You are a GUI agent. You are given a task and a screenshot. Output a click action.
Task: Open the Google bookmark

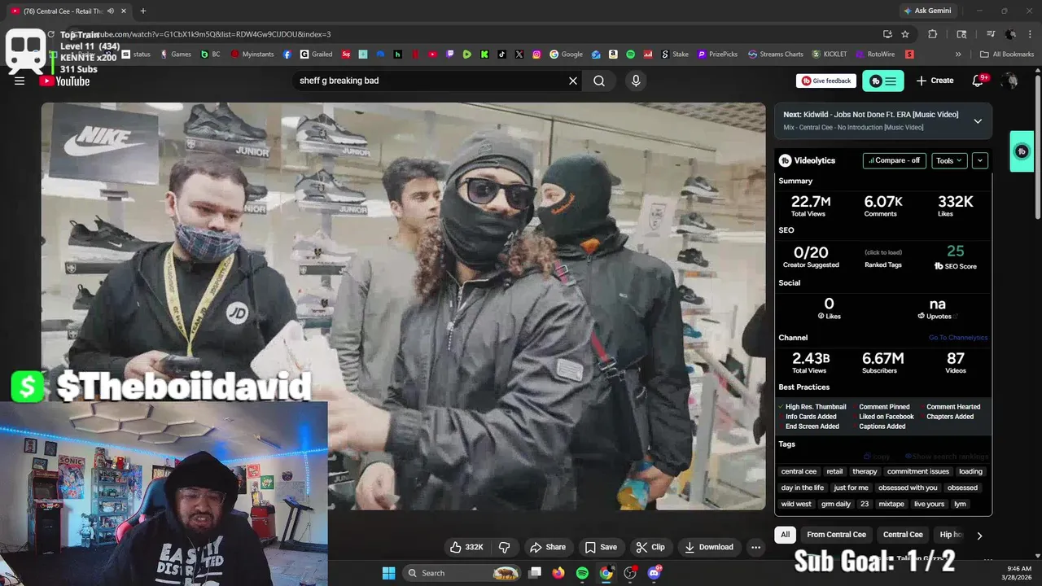point(566,55)
